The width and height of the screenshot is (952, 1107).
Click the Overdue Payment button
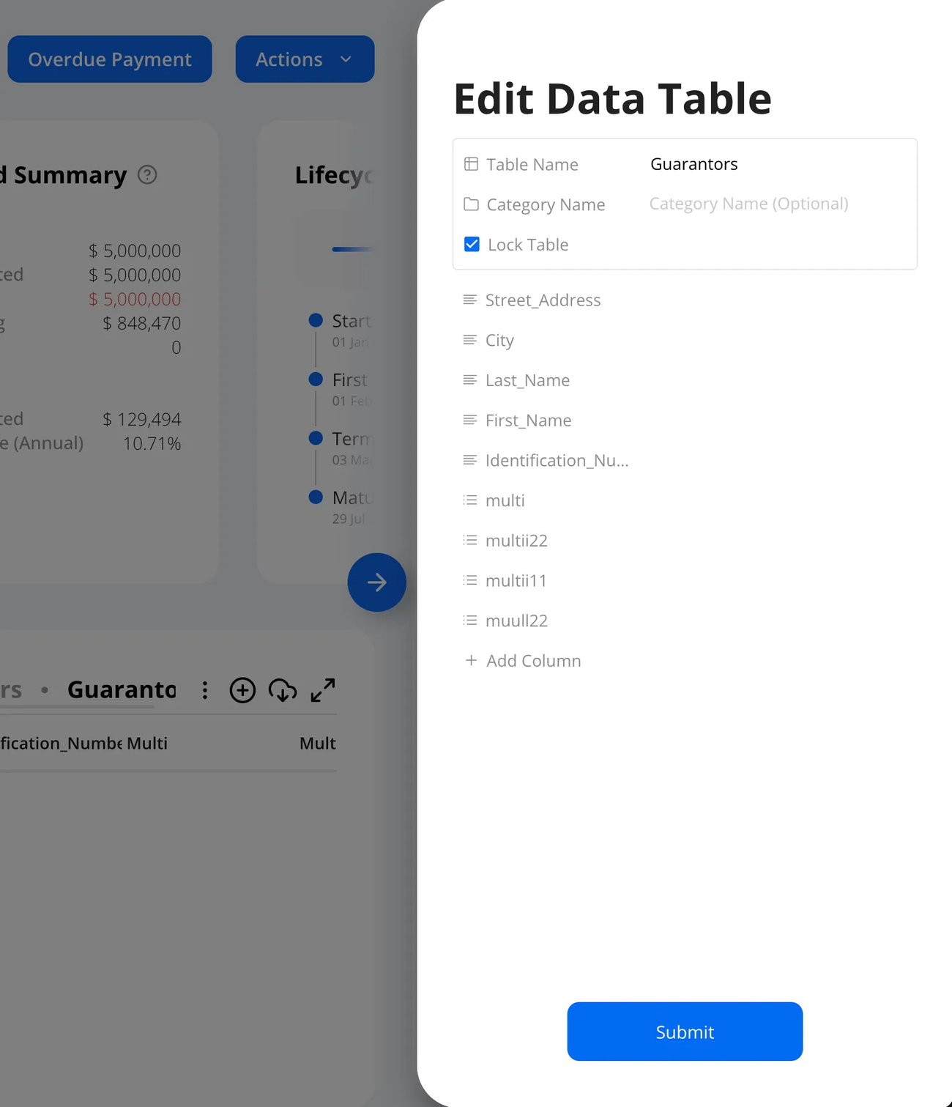click(110, 59)
